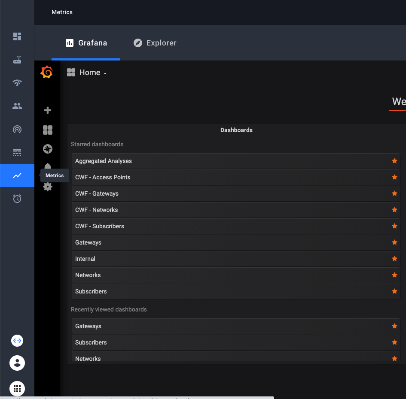
Task: Click the code brackets icon near bottom left
Action: 17,341
